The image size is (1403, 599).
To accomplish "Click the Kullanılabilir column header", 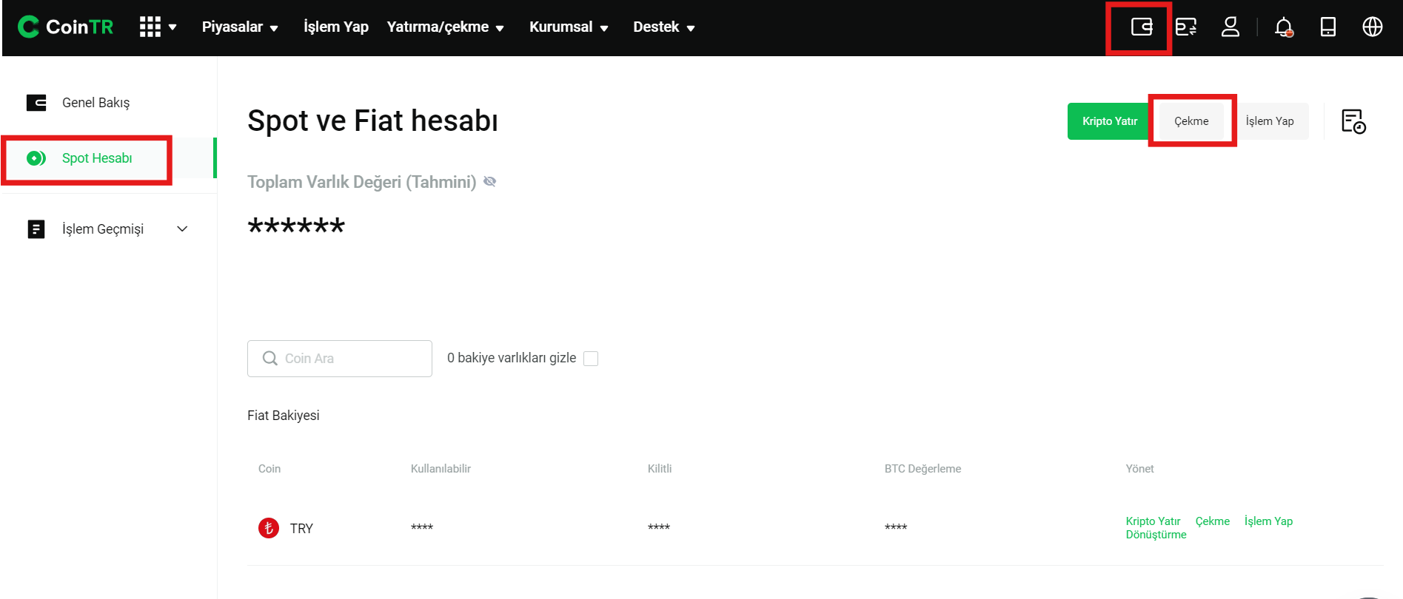I will [441, 469].
